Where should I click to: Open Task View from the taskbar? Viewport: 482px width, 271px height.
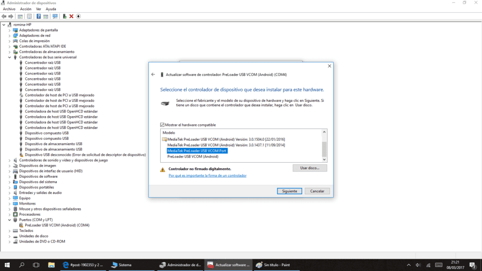pyautogui.click(x=36, y=265)
